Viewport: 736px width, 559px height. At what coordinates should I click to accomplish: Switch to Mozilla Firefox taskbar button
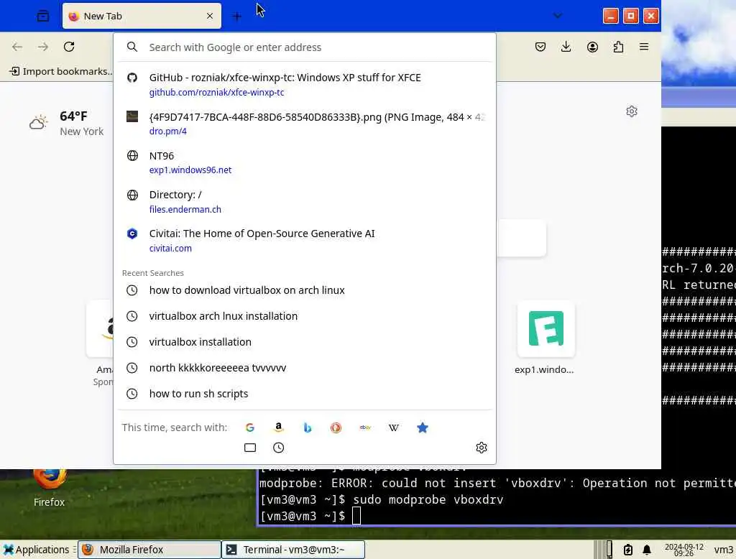coord(149,550)
